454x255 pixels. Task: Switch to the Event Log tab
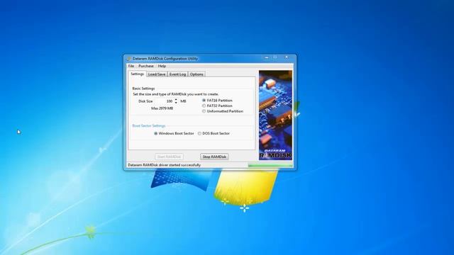click(x=177, y=74)
